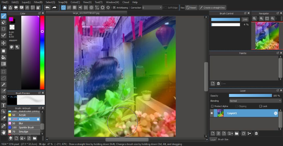
Task: Select the Operation tool below Text
Action: click(x=3, y=111)
